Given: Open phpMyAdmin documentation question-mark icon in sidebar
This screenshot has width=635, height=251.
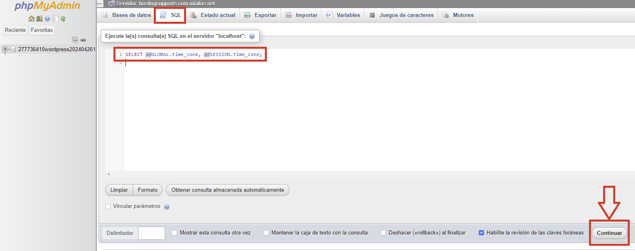Looking at the screenshot, I should (47, 19).
